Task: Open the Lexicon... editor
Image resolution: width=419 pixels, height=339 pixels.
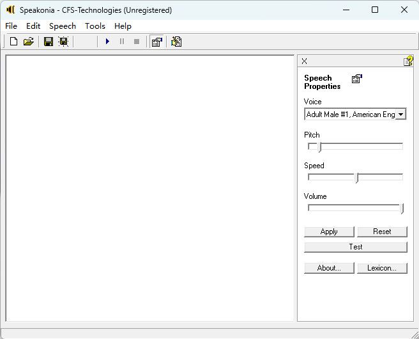Action: coord(382,268)
